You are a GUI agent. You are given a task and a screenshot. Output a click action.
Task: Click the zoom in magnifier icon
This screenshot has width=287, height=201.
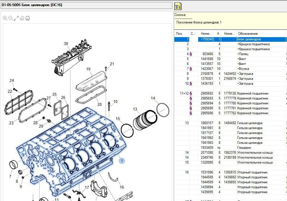point(5,18)
